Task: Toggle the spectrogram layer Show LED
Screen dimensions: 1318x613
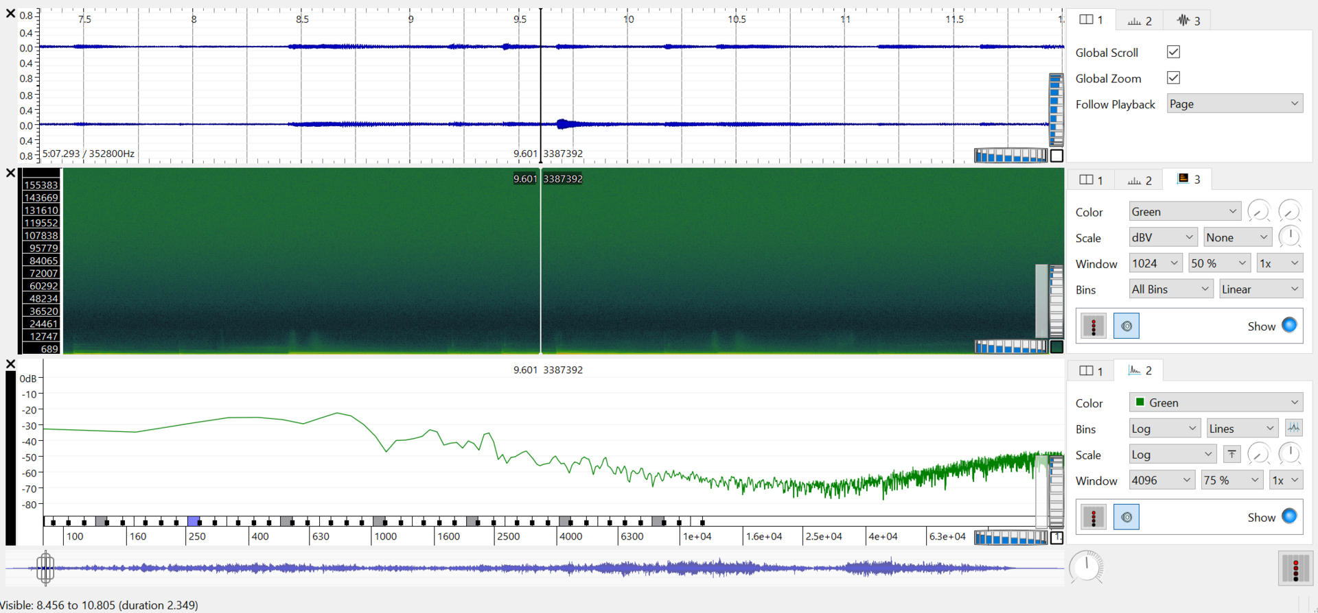Action: coord(1289,325)
